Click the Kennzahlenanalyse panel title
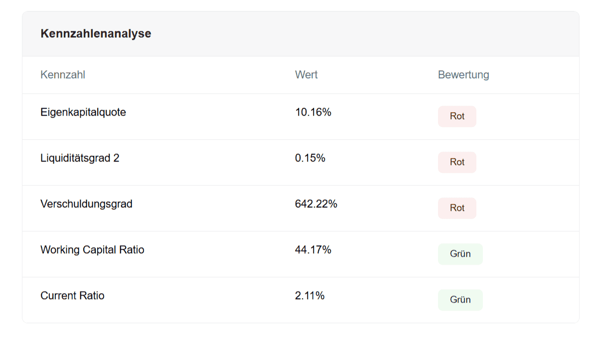This screenshot has width=596, height=341. point(96,33)
